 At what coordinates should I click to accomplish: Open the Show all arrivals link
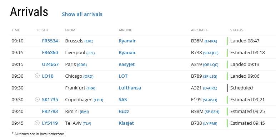pos(82,14)
